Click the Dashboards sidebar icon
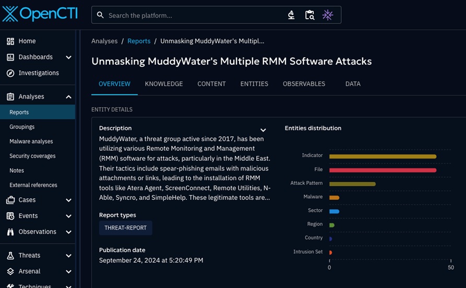The image size is (466, 288). (10, 57)
